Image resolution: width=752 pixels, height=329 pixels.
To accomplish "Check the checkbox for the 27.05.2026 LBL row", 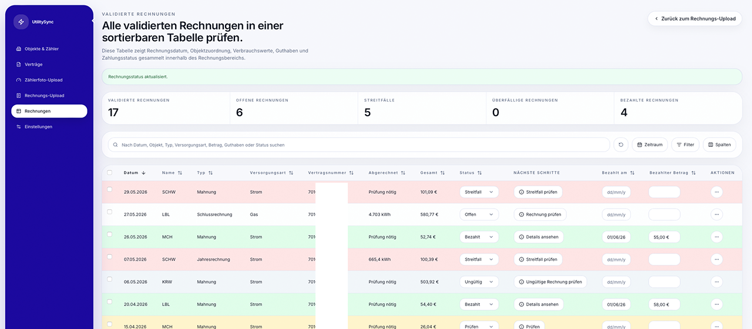I will 110,211.
